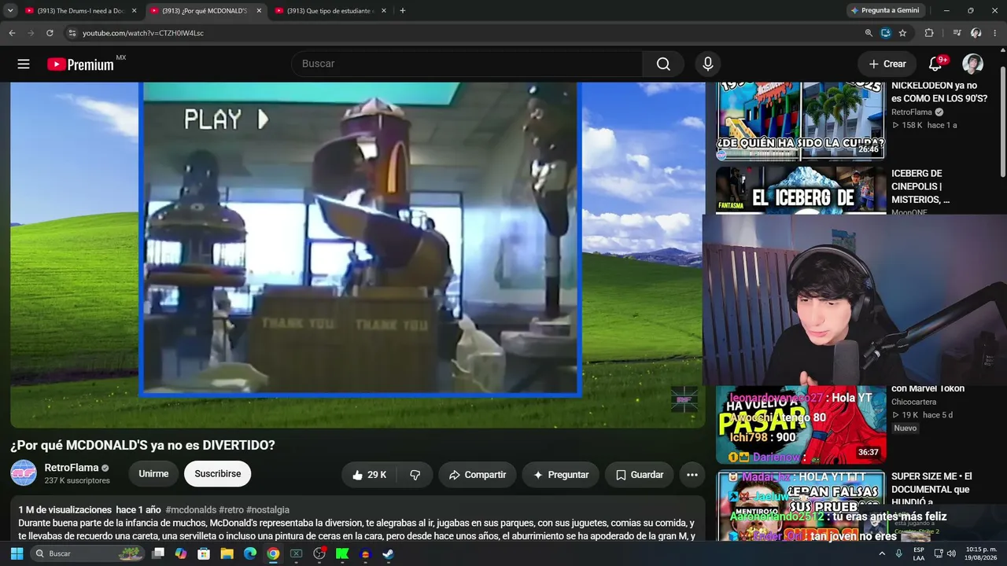The width and height of the screenshot is (1007, 566).
Task: Open more actions ellipsis under video
Action: [x=692, y=475]
